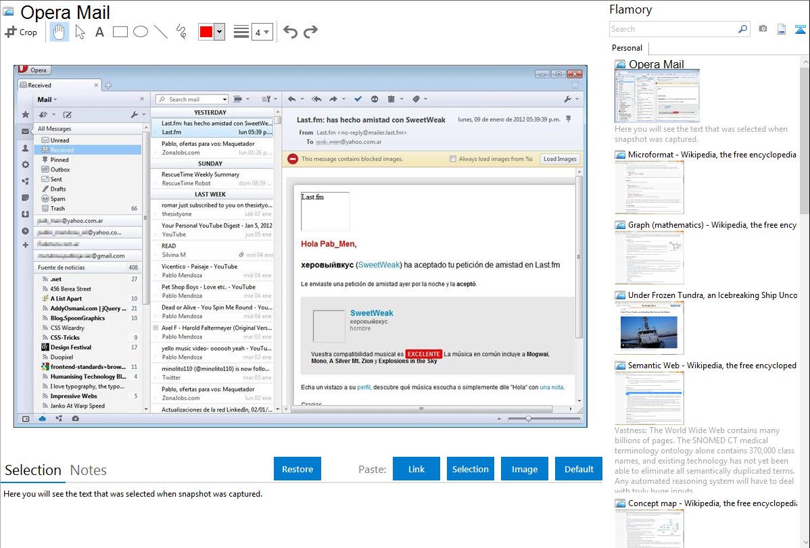Undo the last annotation
This screenshot has height=548, width=810.
pos(290,32)
